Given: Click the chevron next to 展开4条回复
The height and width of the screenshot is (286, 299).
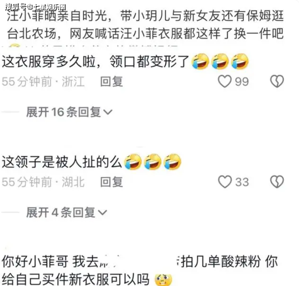Looking at the screenshot, I should (x=102, y=213).
